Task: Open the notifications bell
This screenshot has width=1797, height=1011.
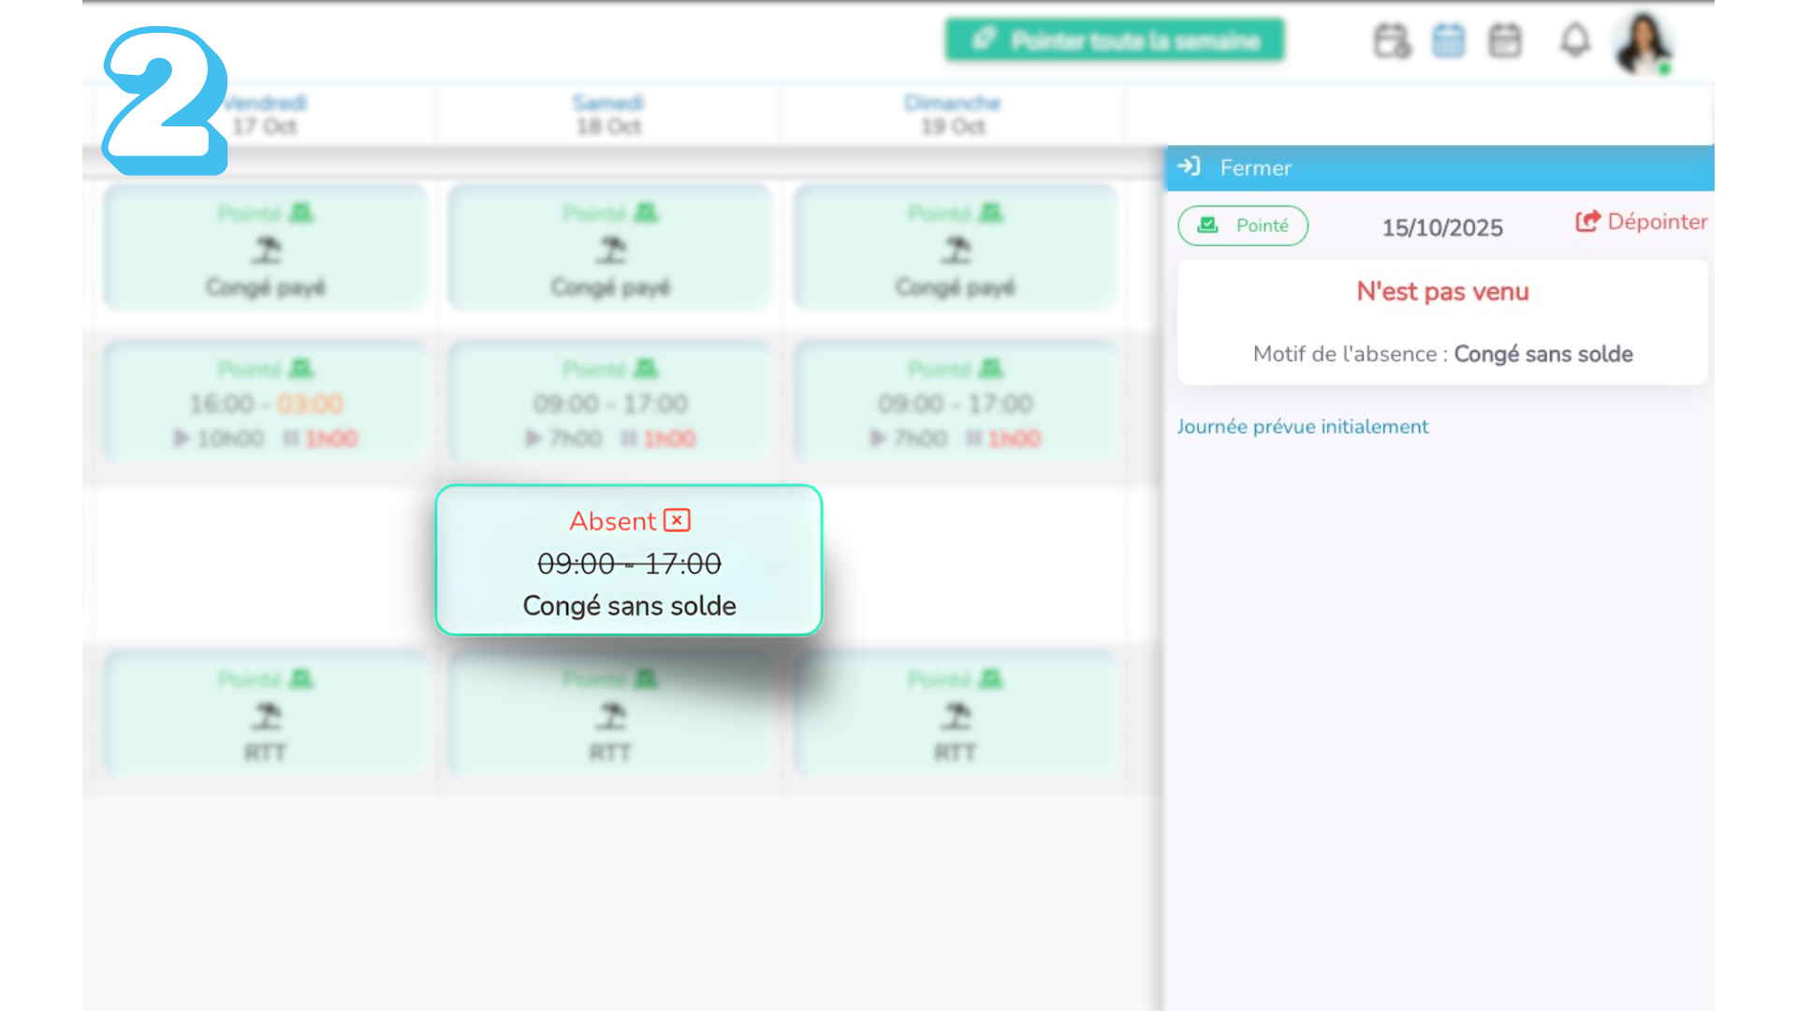Action: tap(1575, 41)
